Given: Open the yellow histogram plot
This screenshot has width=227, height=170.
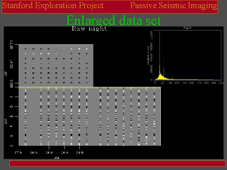Looking at the screenshot, I should [188, 55].
